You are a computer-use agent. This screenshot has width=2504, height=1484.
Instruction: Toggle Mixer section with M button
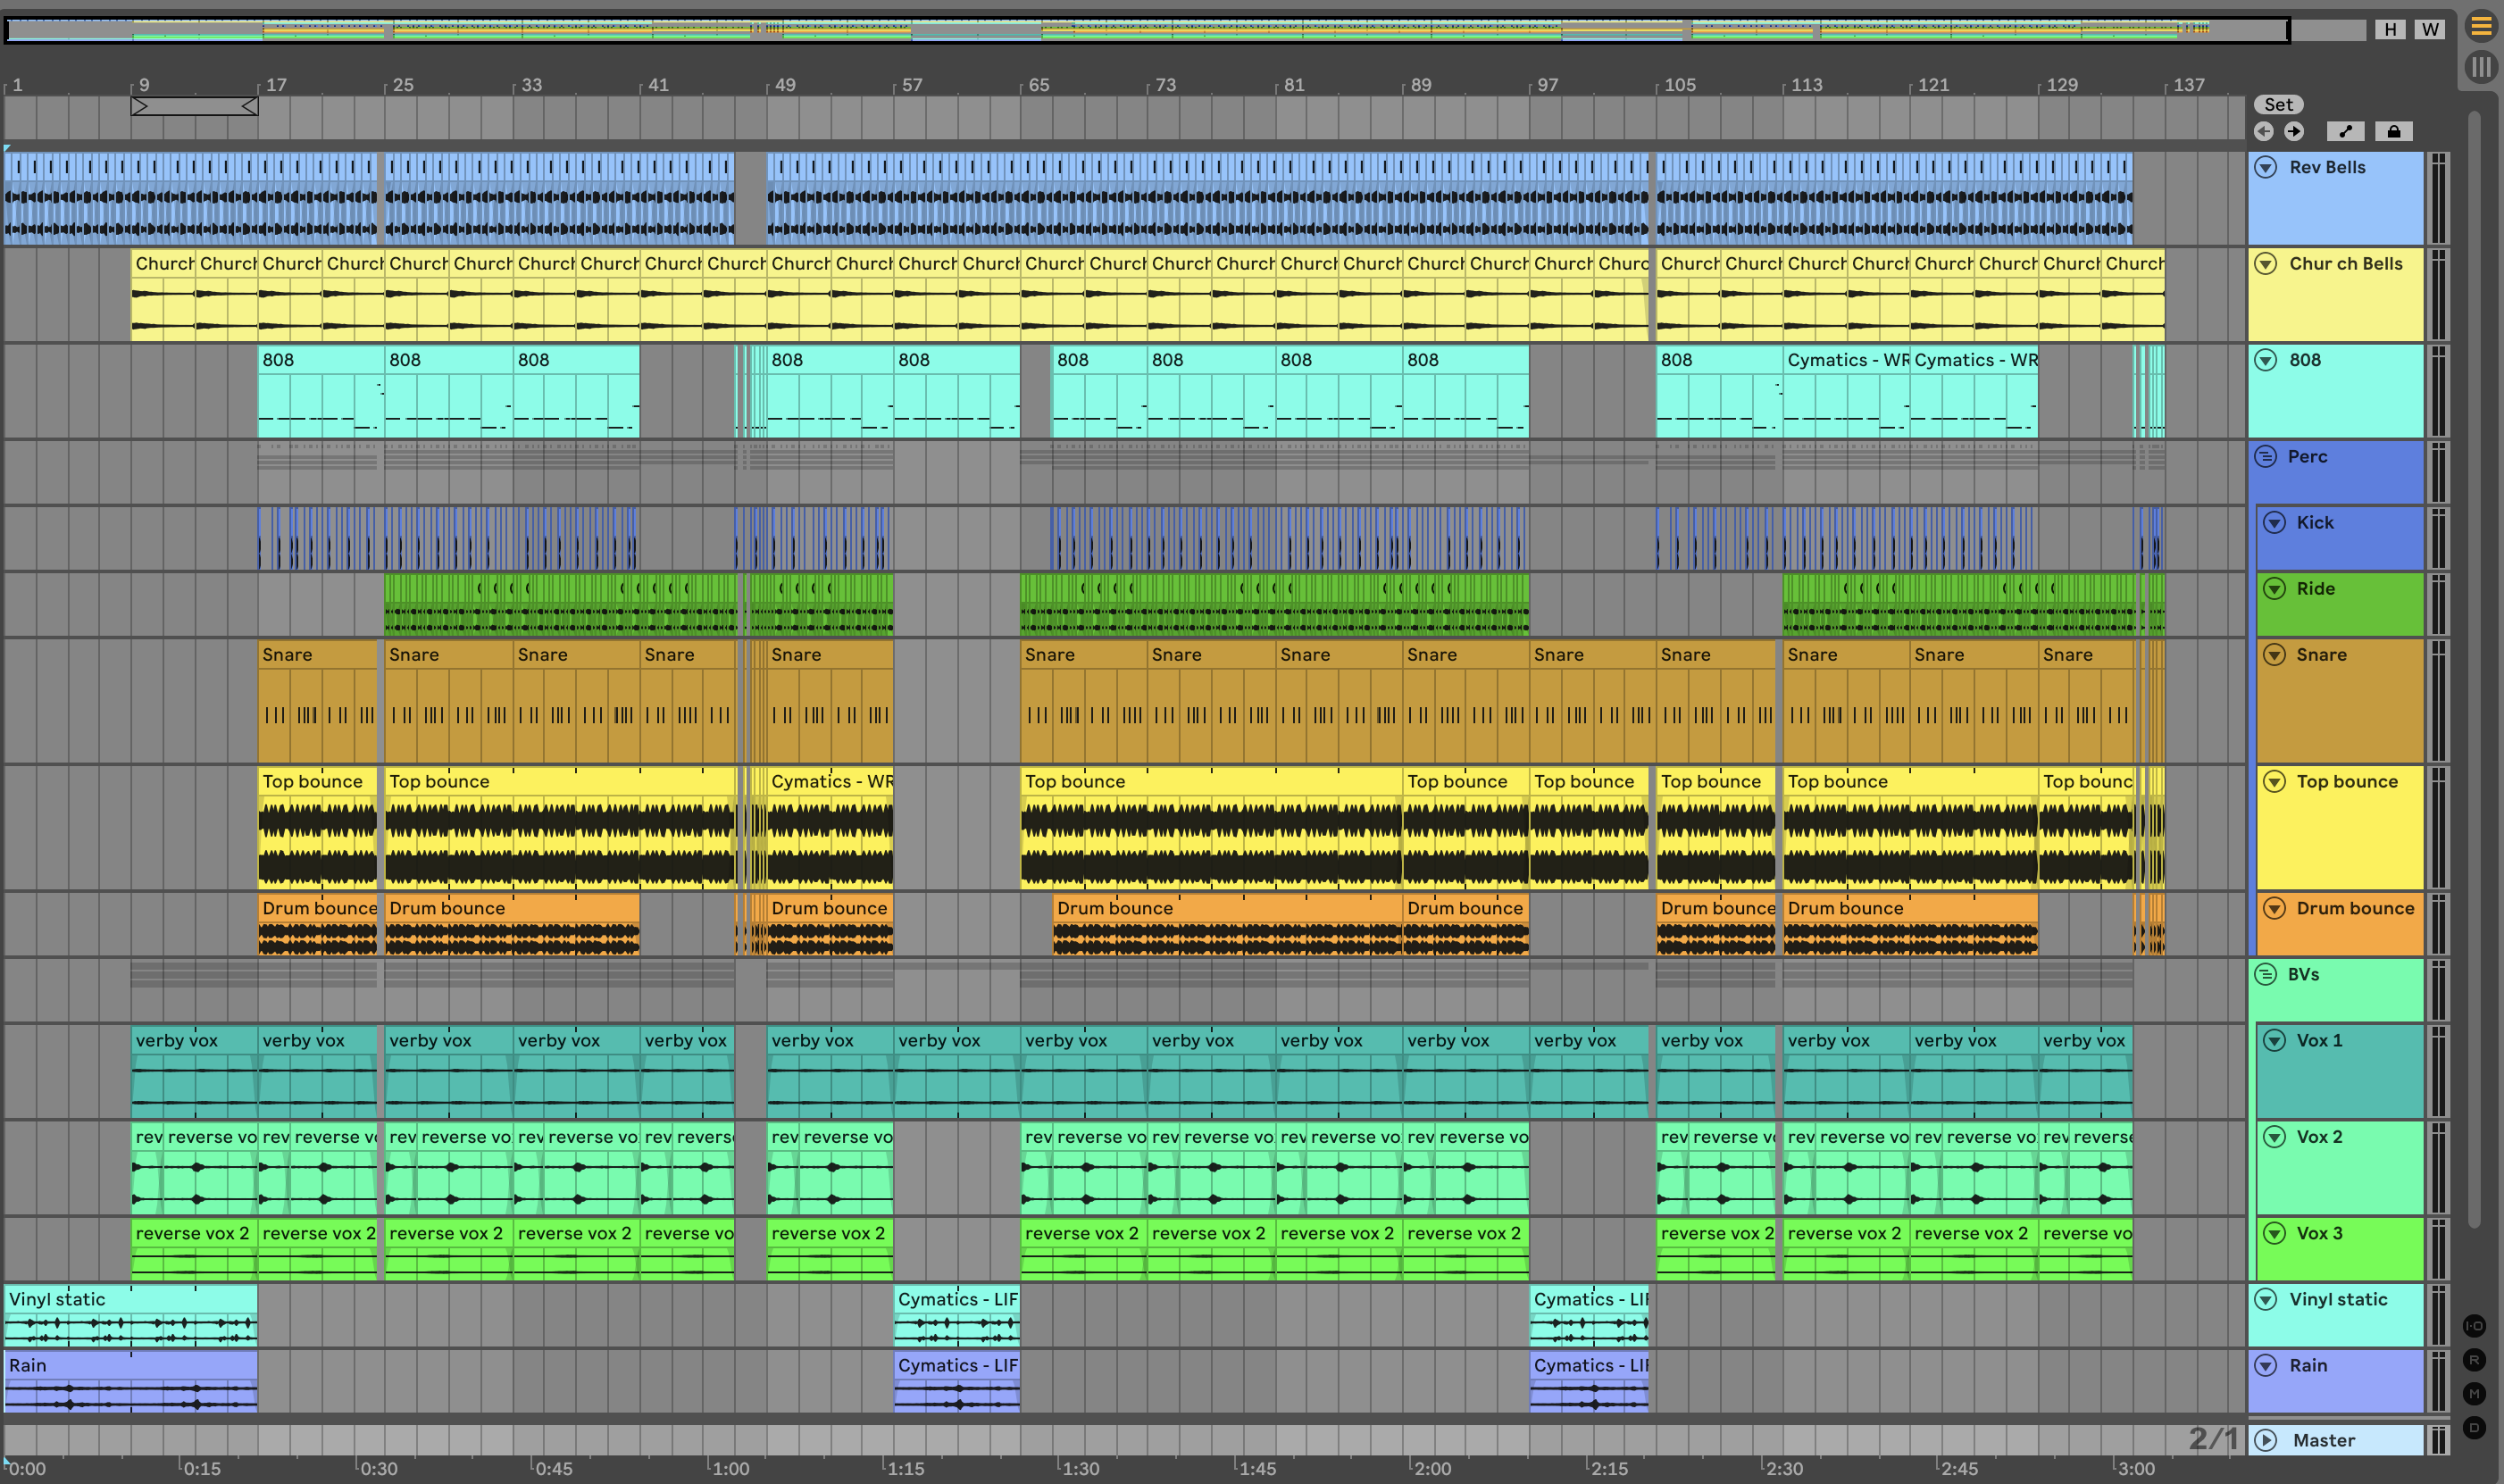(x=2474, y=1394)
